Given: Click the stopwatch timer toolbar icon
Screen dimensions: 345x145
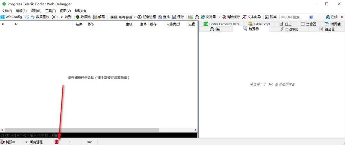Looking at the screenshot, I should [x=197, y=17].
